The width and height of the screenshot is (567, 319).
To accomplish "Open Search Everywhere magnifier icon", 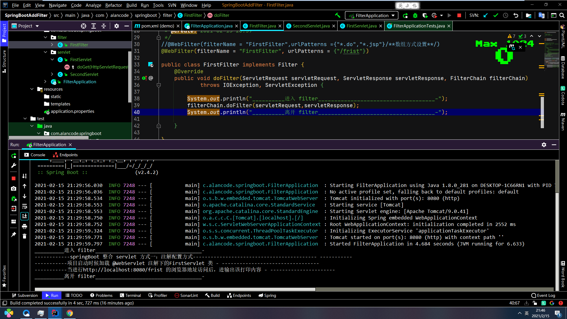I will tap(562, 15).
